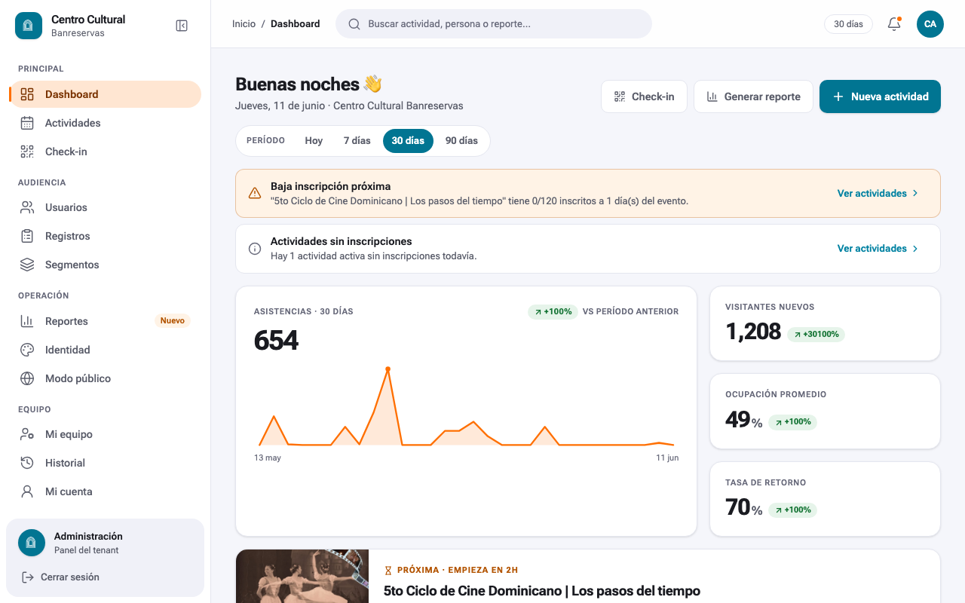The height and width of the screenshot is (603, 965).
Task: Click the Modo público globe icon
Action: click(x=27, y=378)
